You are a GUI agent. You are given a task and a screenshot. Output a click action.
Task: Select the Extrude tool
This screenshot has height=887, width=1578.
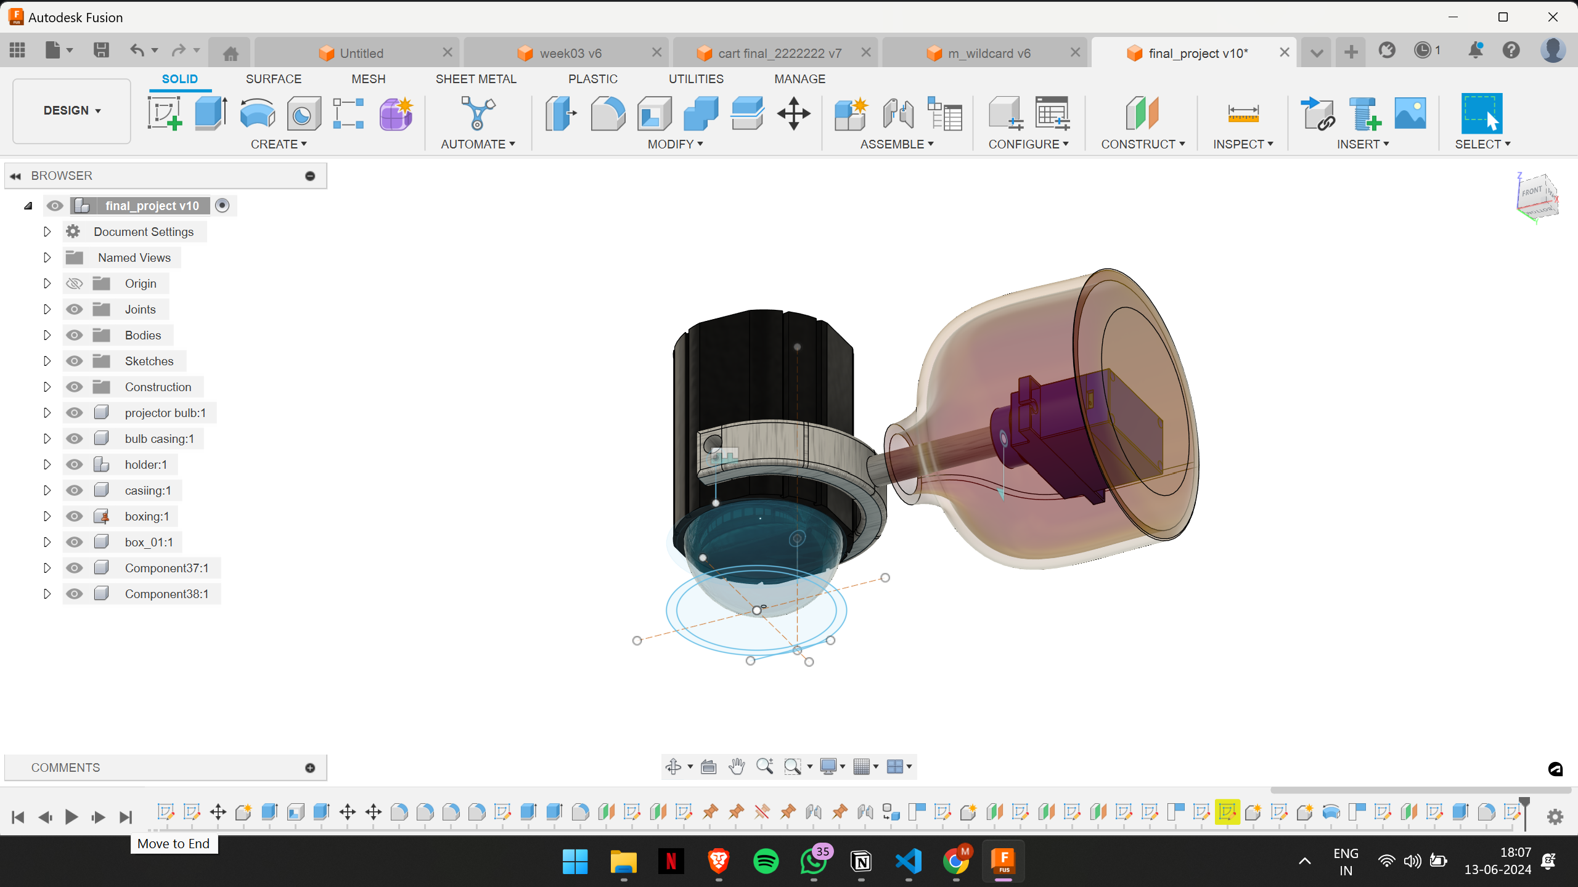click(x=211, y=113)
